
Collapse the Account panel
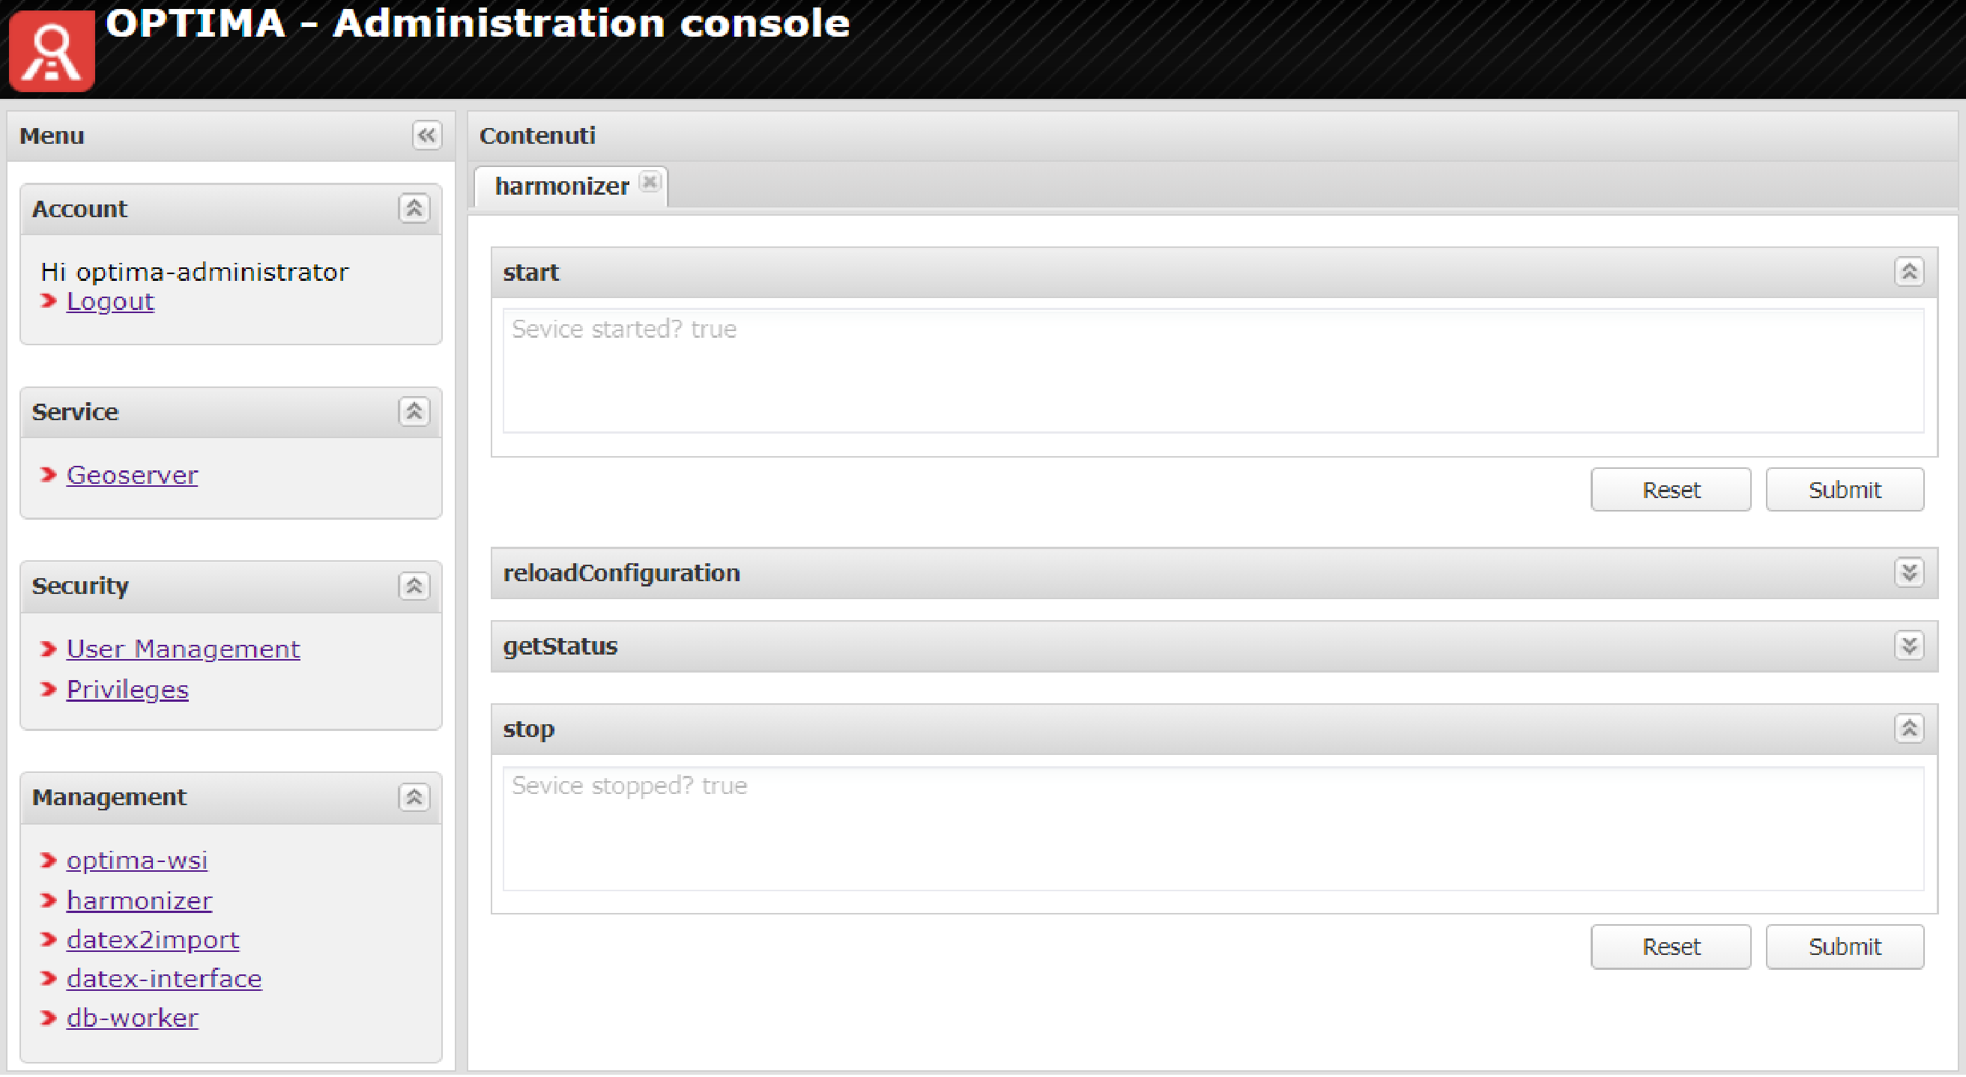pos(414,209)
